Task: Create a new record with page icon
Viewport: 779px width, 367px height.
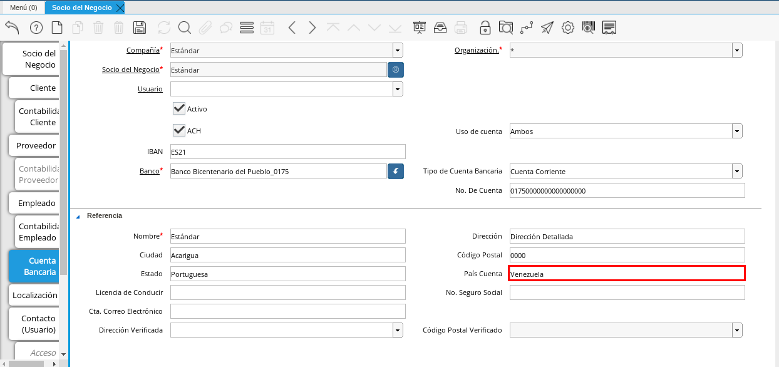Action: click(57, 28)
